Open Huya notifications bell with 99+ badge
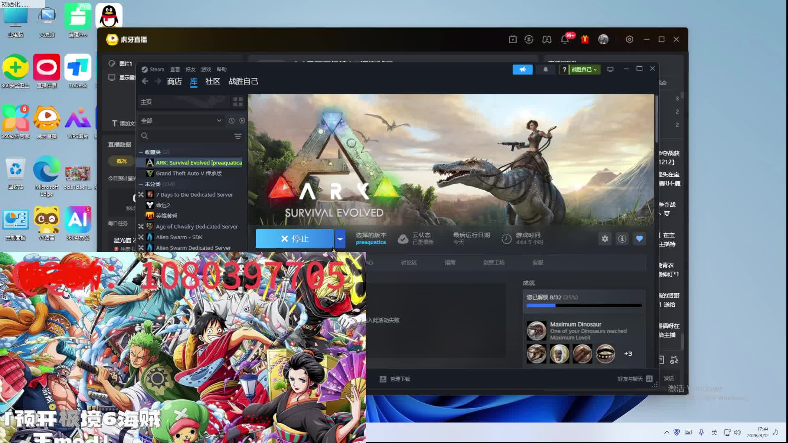Screen dimensions: 788x443 (x=565, y=39)
